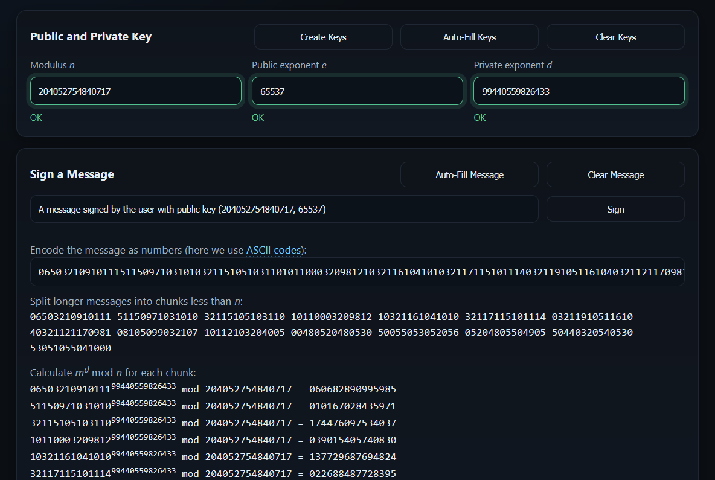
Task: Clear the keys using Clear Keys
Action: [x=615, y=37]
